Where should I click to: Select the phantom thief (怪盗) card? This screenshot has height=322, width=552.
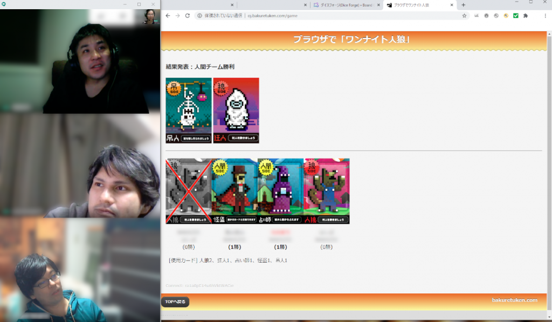click(x=234, y=191)
